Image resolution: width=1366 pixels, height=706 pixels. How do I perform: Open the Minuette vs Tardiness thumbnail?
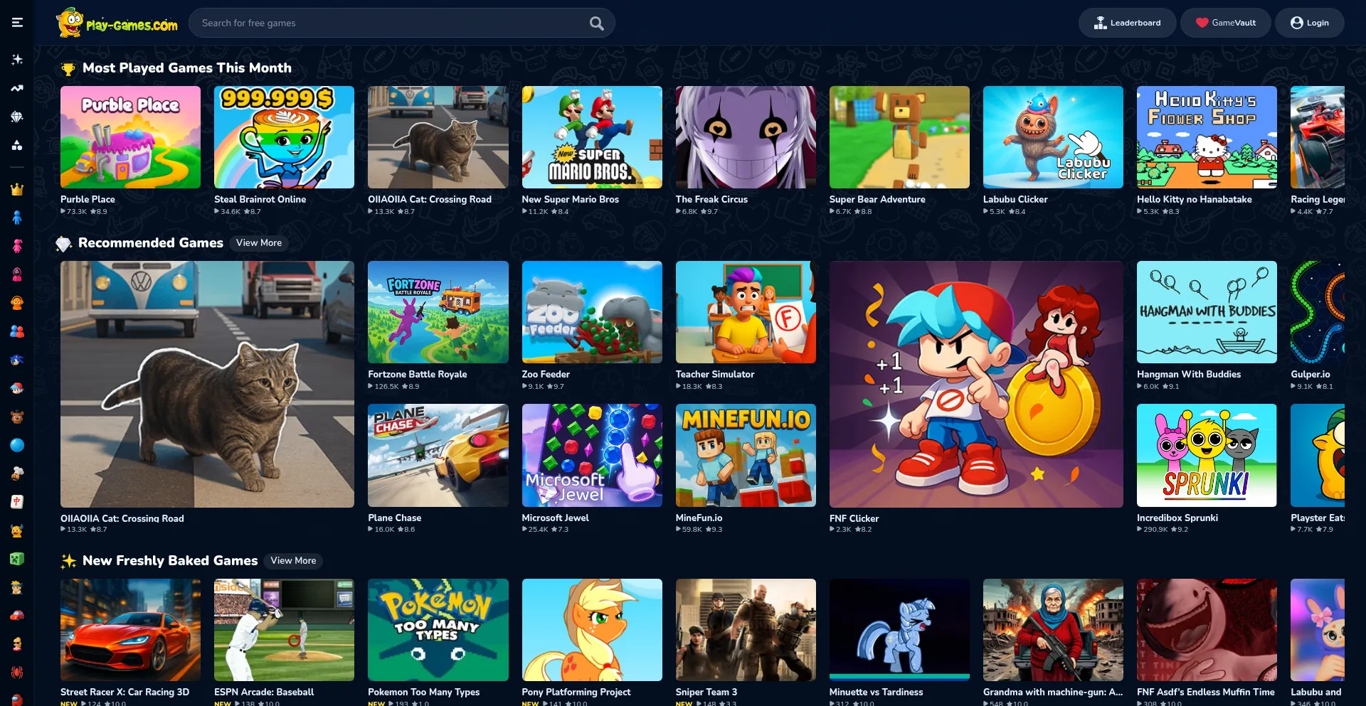899,630
